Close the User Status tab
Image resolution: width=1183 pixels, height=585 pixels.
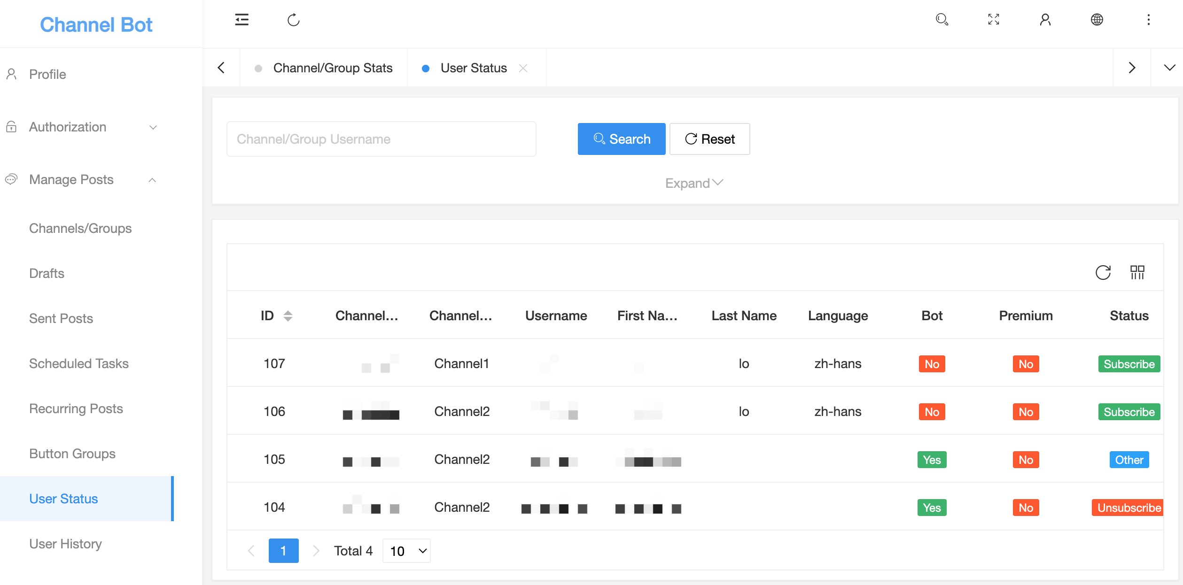(x=523, y=68)
